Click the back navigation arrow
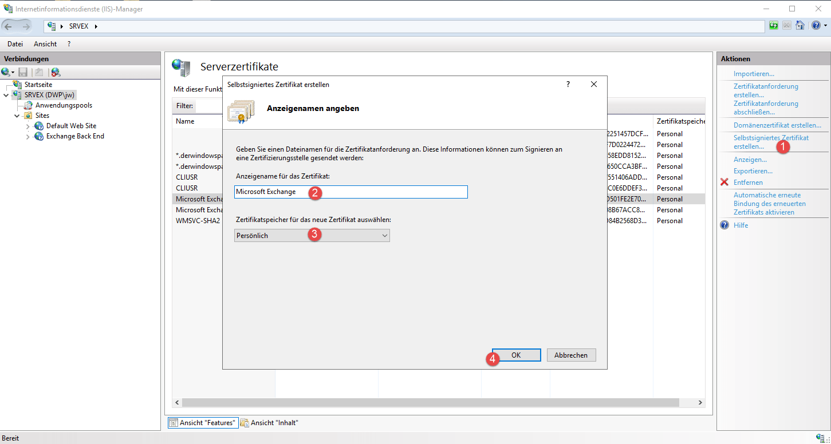The width and height of the screenshot is (831, 444). 9,26
